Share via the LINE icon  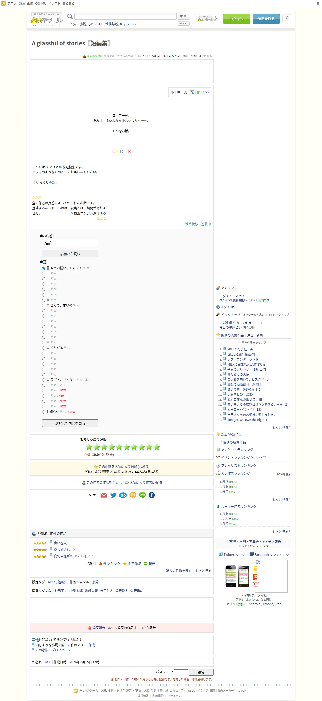click(142, 495)
